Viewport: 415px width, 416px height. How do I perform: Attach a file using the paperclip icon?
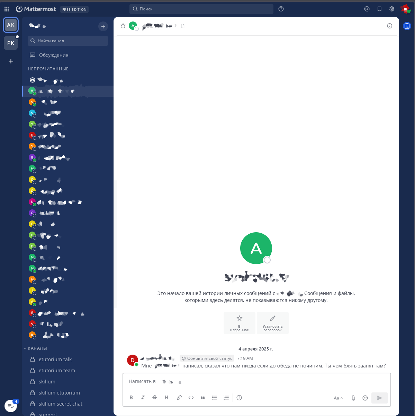click(353, 398)
